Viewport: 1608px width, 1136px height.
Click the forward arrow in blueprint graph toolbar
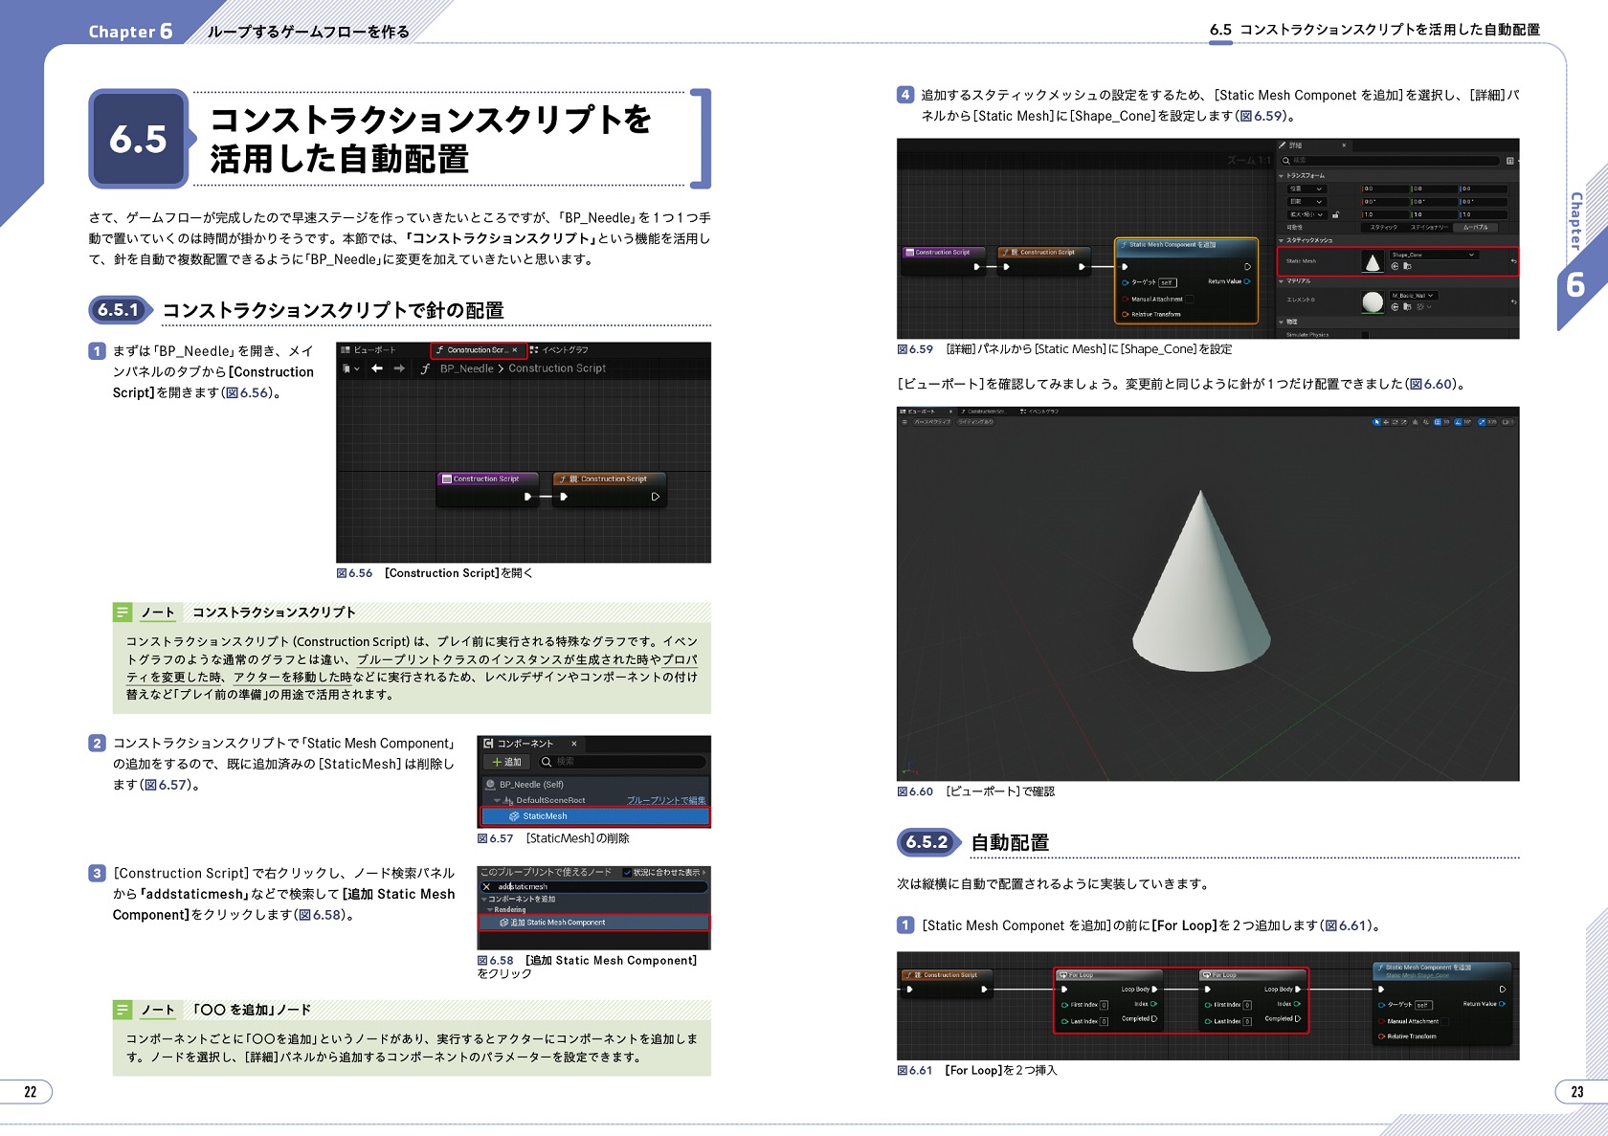point(399,368)
